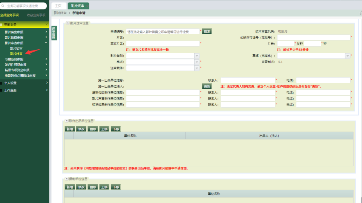Click the 声音制式 value 5.1
362x203 pixels.
[280, 62]
